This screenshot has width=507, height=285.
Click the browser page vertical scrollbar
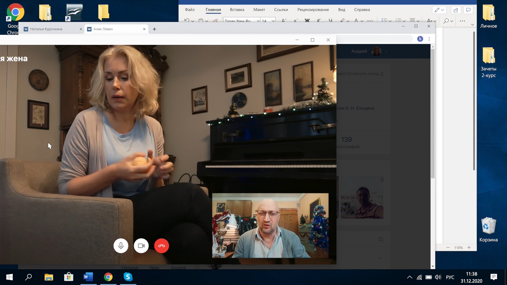433,113
